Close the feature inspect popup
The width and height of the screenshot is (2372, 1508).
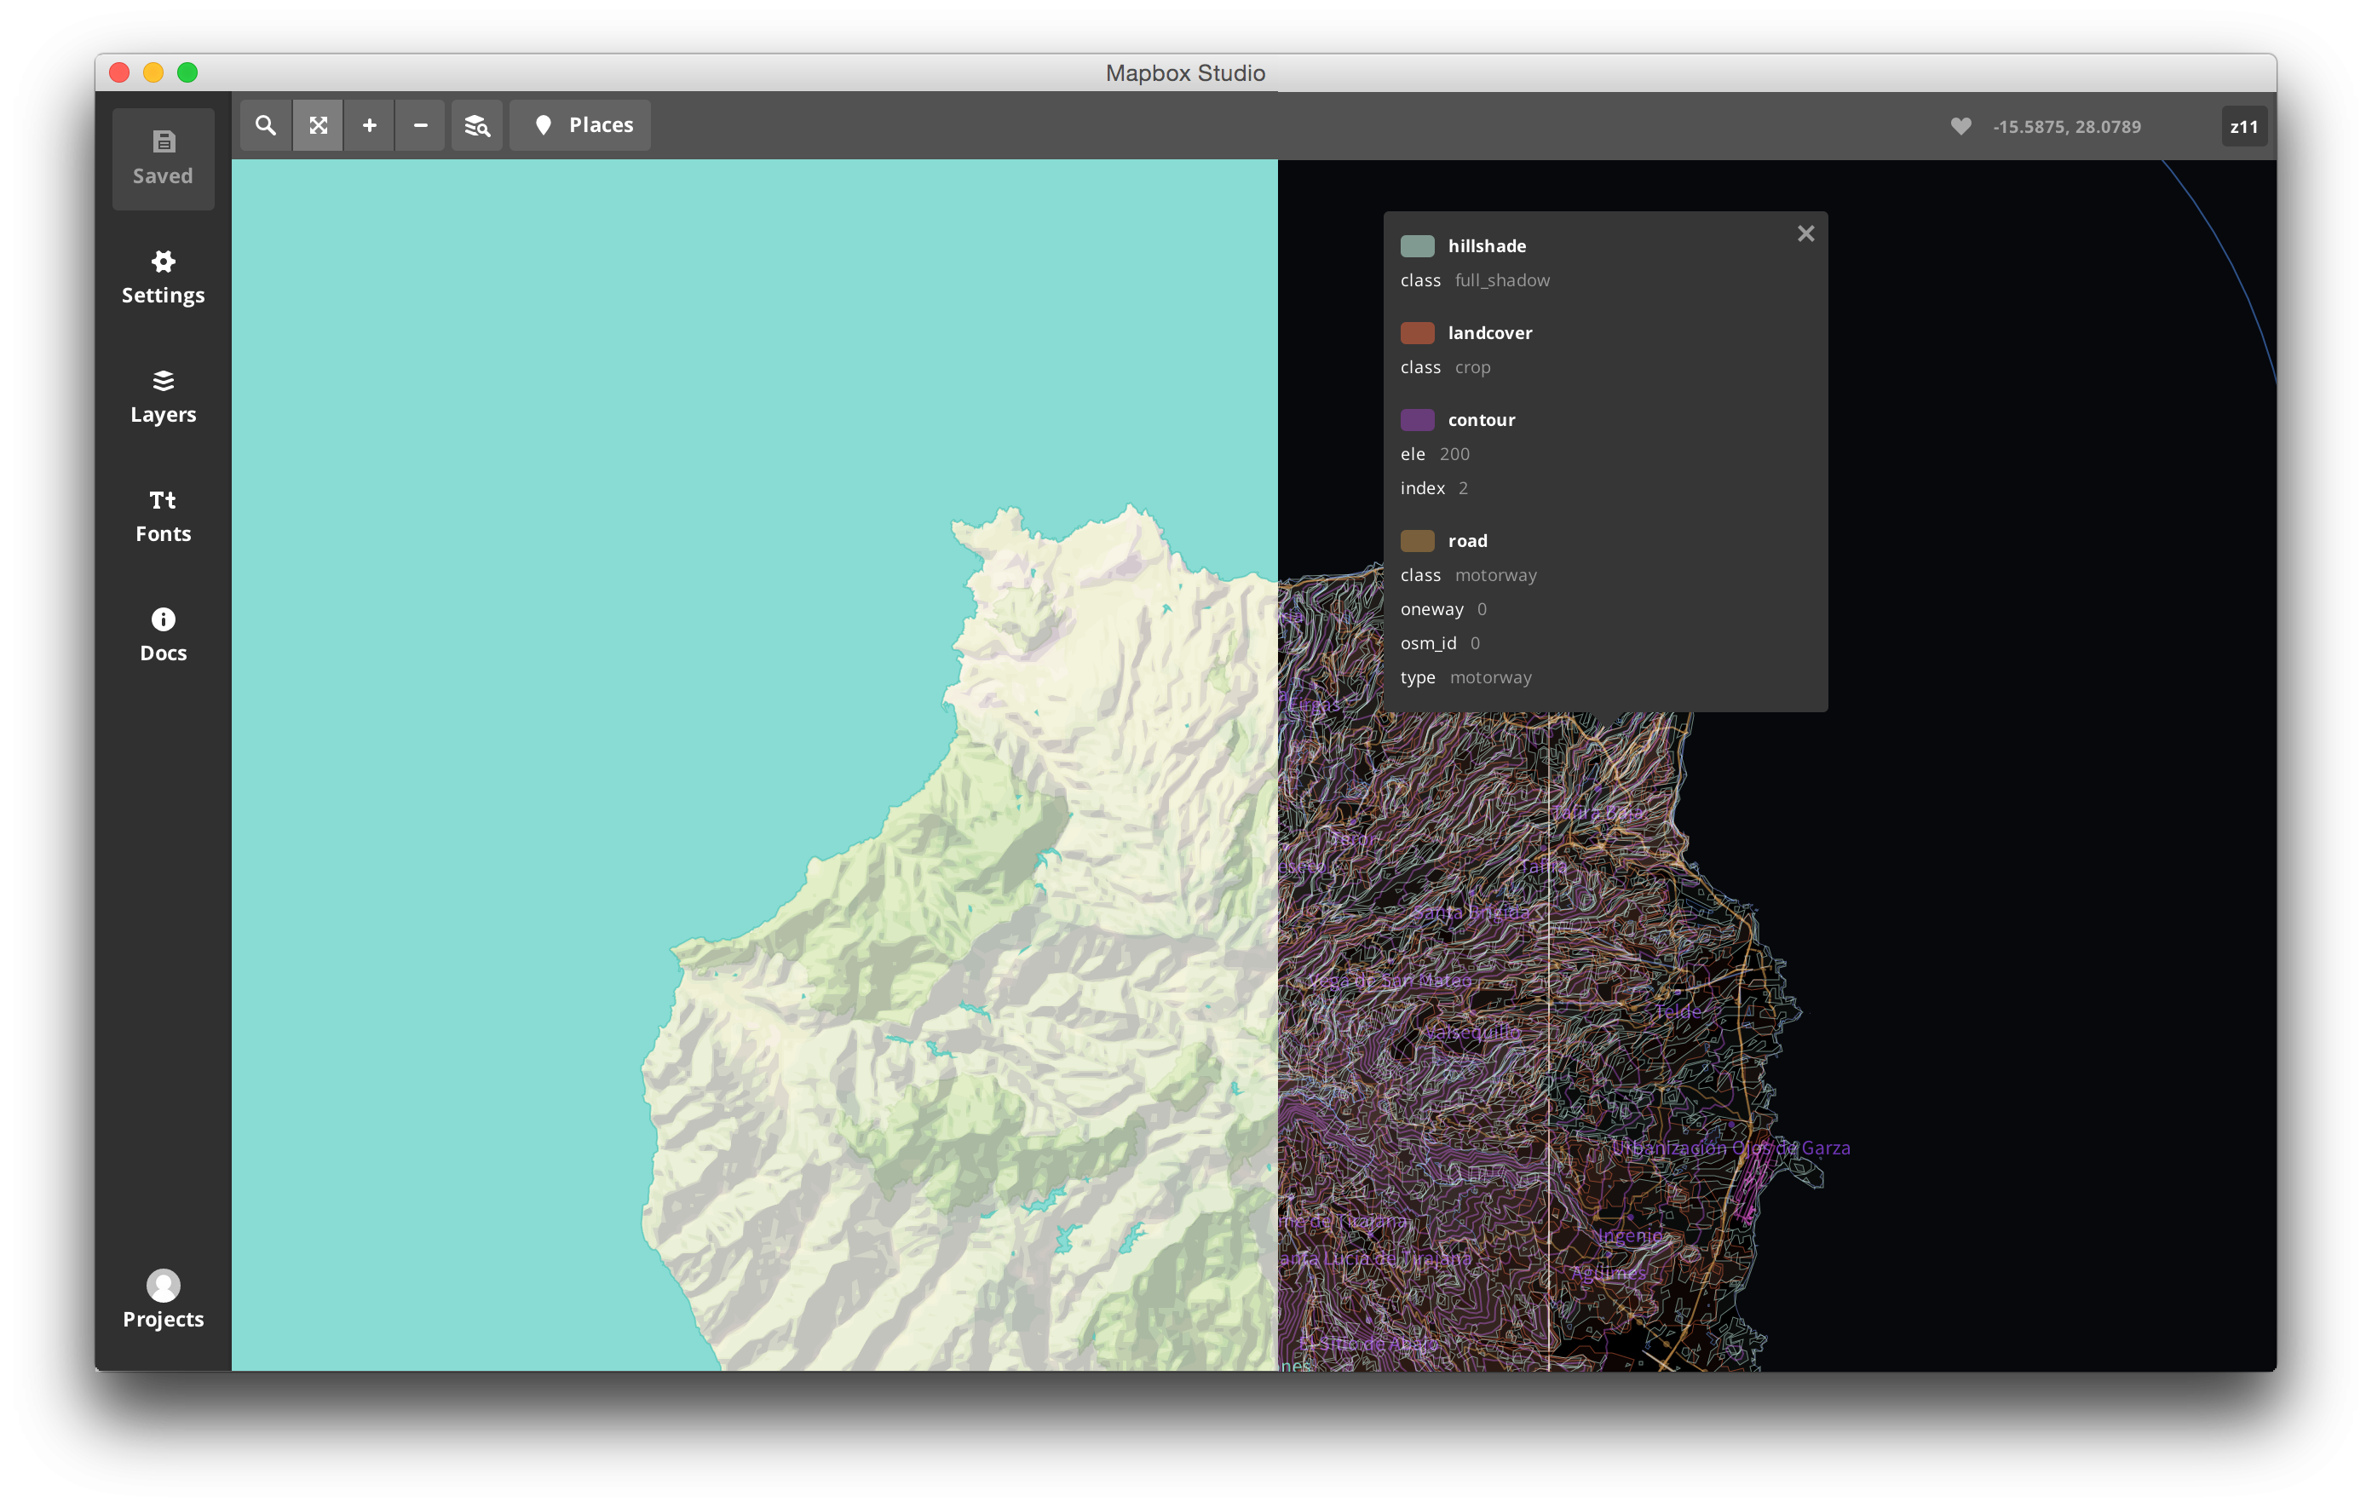tap(1805, 233)
